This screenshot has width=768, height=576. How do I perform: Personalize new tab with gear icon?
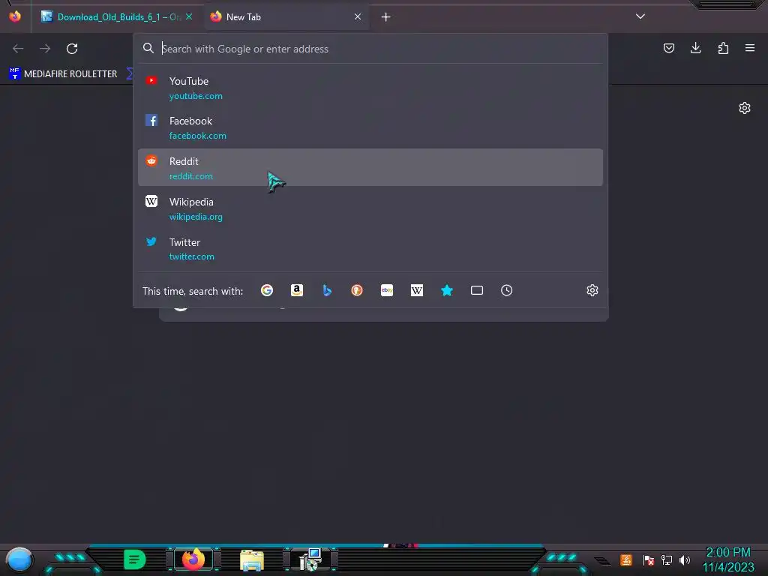pyautogui.click(x=745, y=108)
